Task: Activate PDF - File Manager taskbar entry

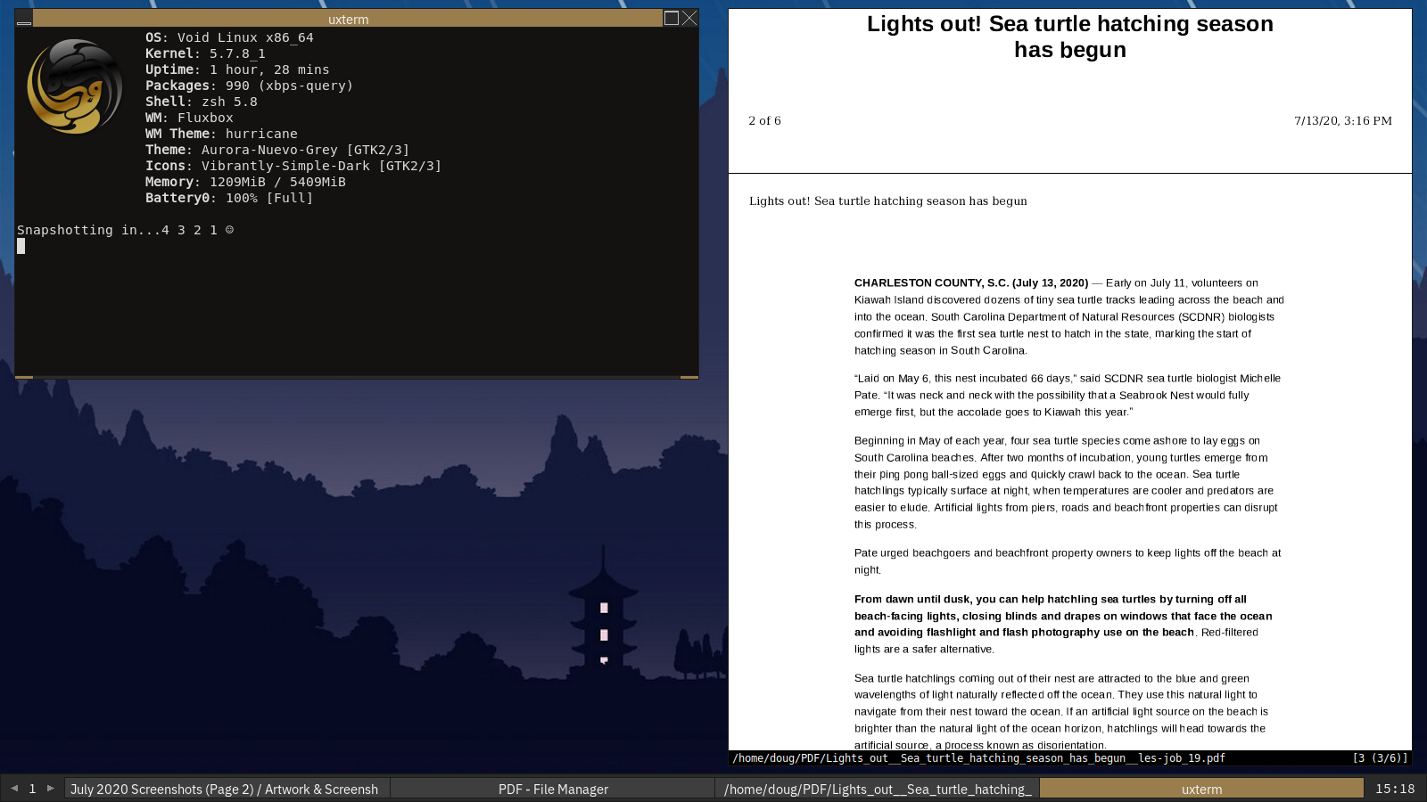Action: (x=553, y=789)
